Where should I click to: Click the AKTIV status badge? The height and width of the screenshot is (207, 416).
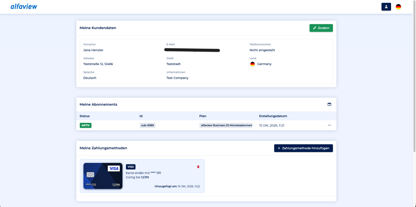pos(85,125)
